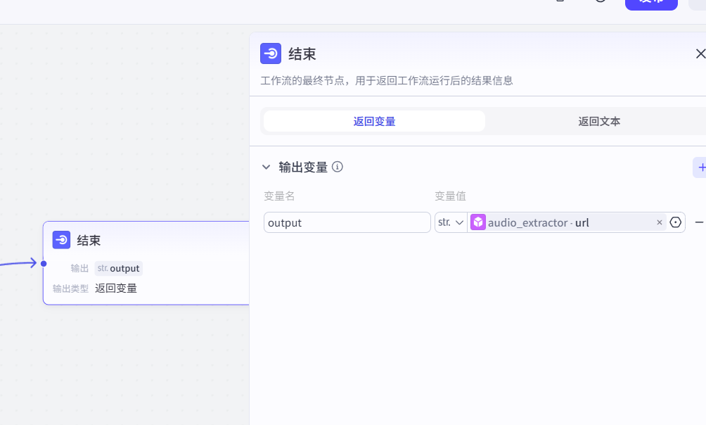Click the 变量值 column header
The width and height of the screenshot is (706, 425).
[x=450, y=196]
